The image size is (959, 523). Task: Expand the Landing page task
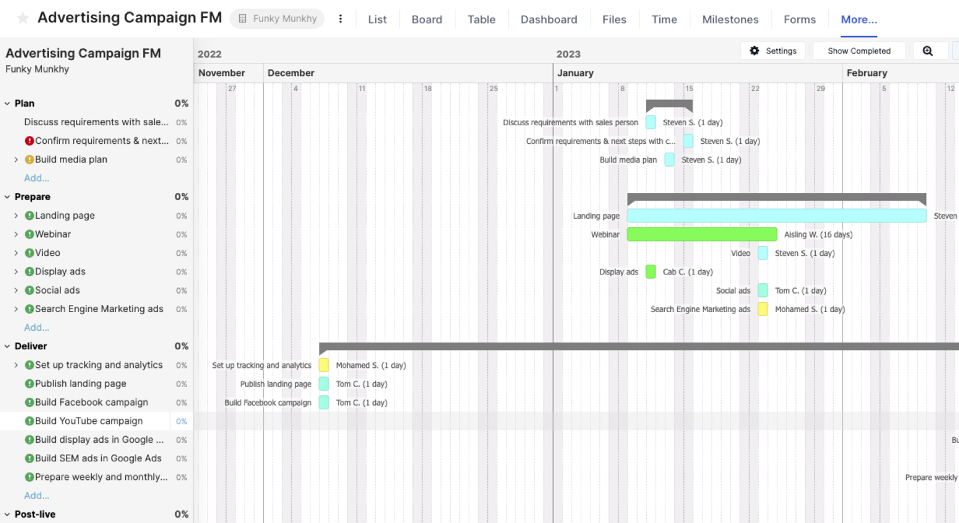point(16,216)
